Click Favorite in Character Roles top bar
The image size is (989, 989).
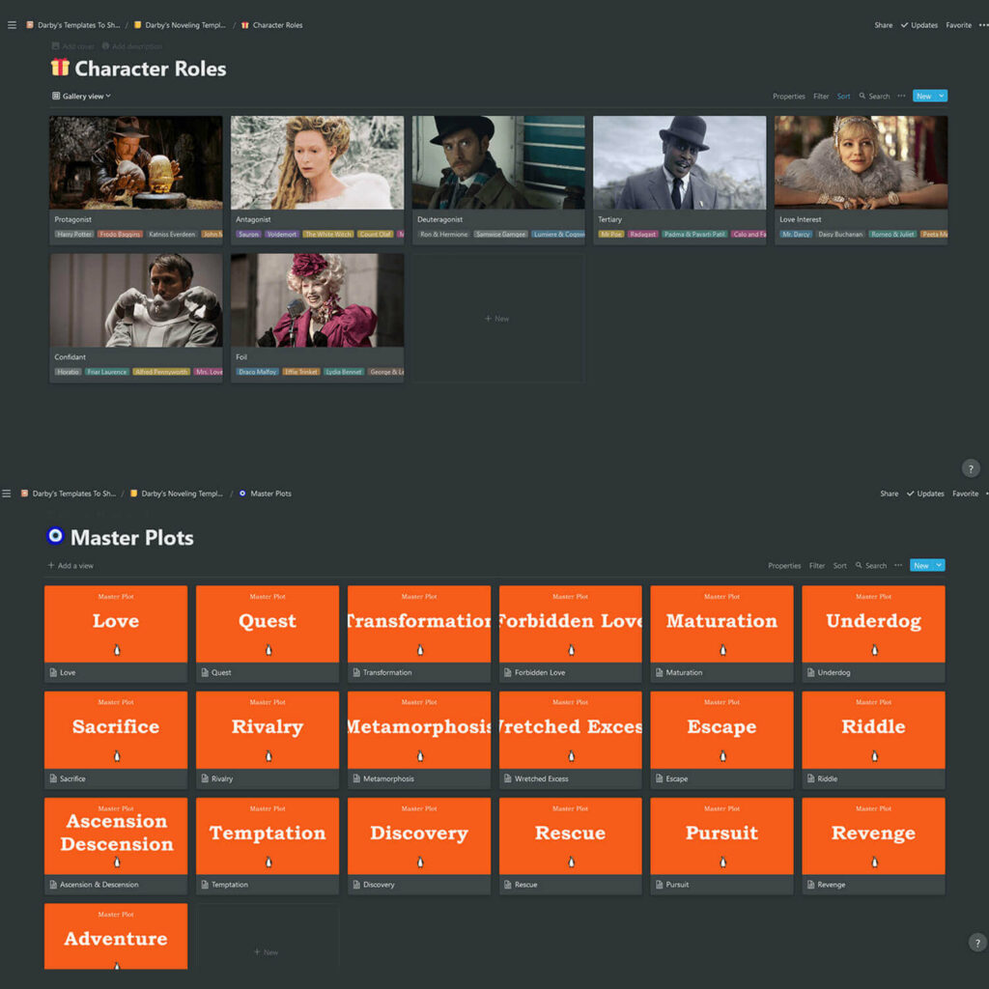point(959,25)
